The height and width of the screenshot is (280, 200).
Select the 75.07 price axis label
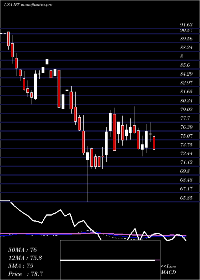(186, 136)
